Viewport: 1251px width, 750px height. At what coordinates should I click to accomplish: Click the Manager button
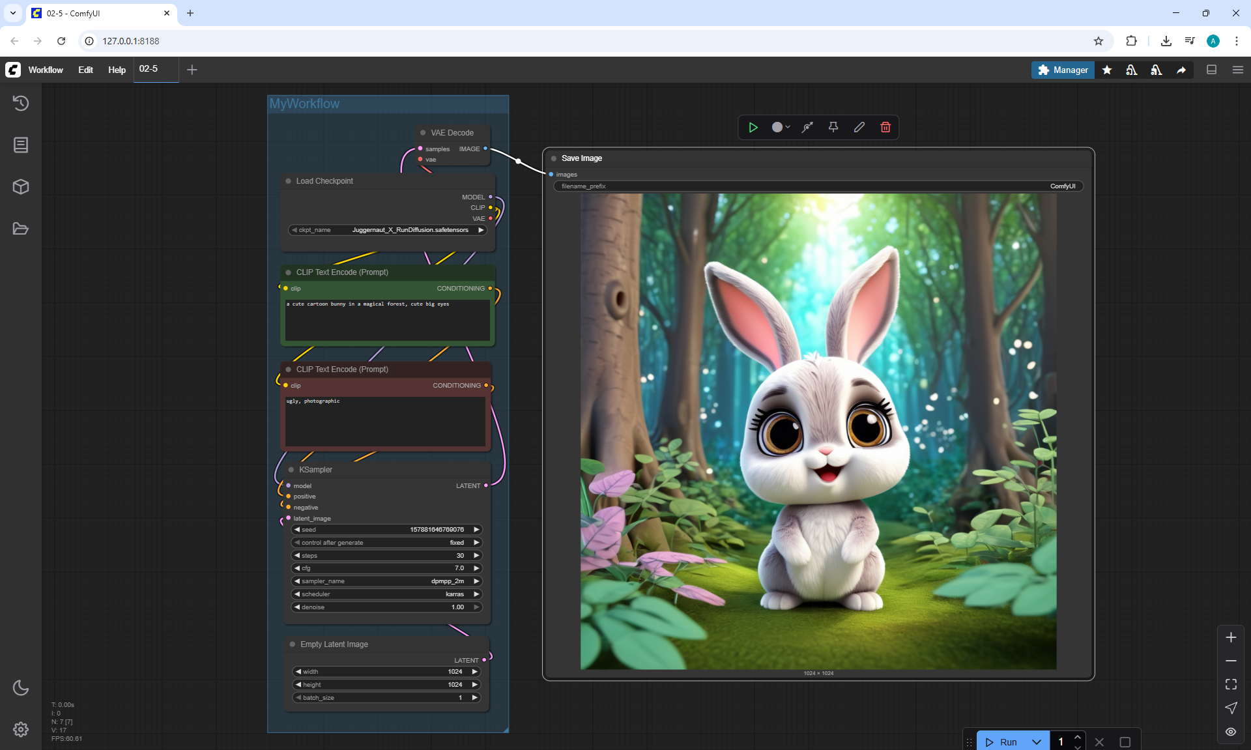pyautogui.click(x=1063, y=70)
